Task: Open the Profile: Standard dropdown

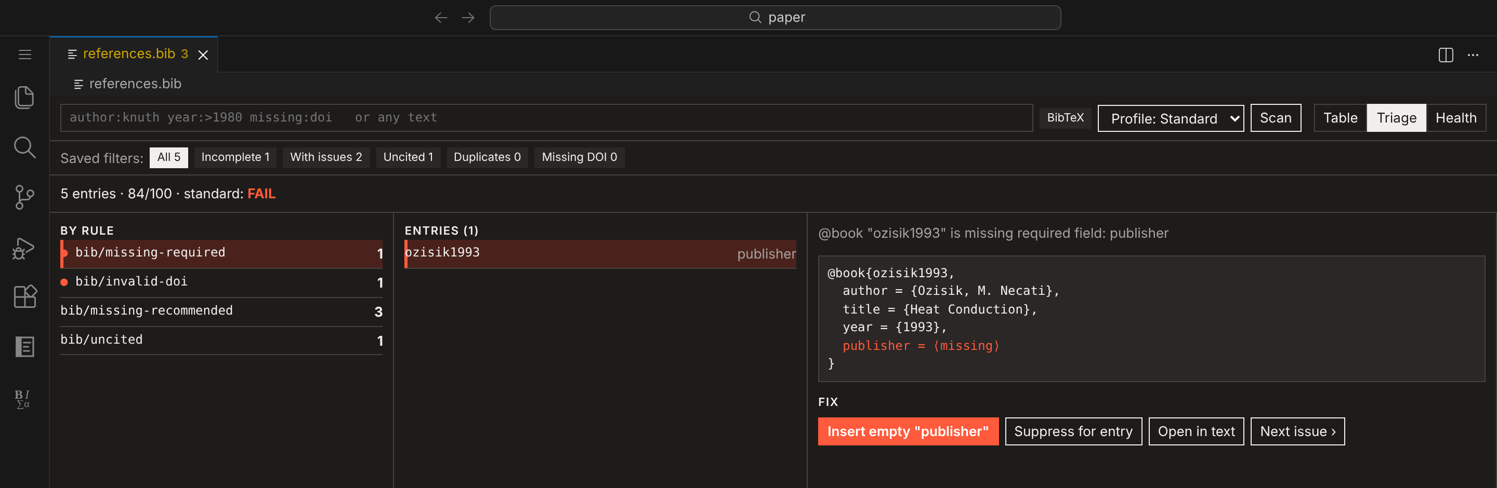Action: 1171,118
